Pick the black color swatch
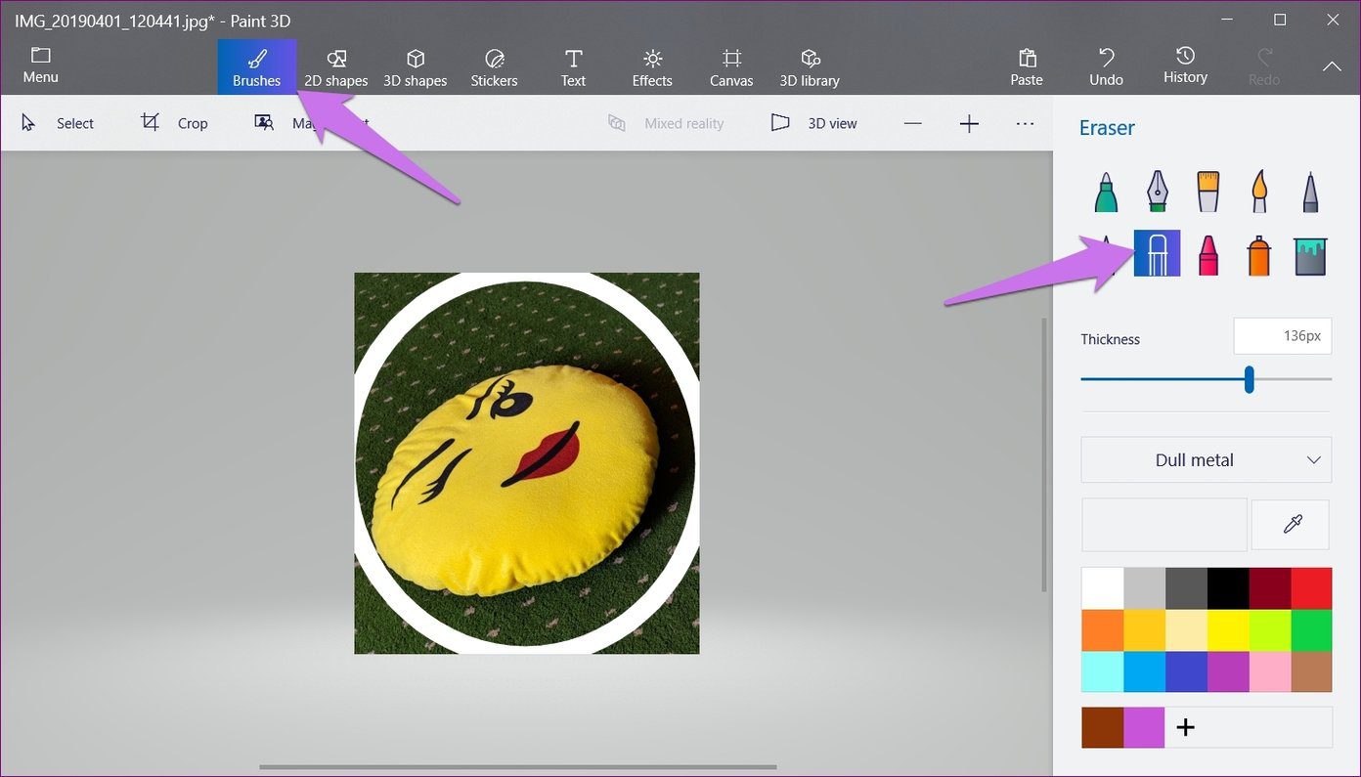Image resolution: width=1361 pixels, height=777 pixels. 1228,588
